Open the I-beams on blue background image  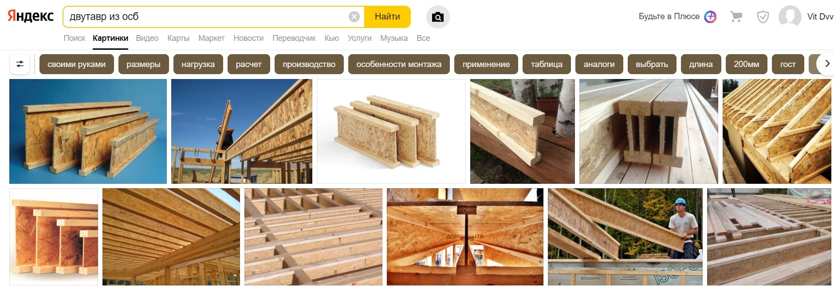[x=88, y=131]
